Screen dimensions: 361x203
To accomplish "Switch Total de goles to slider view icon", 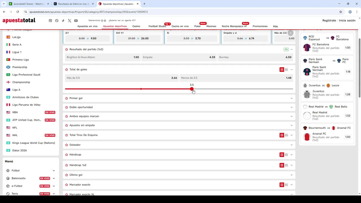I will point(286,70).
